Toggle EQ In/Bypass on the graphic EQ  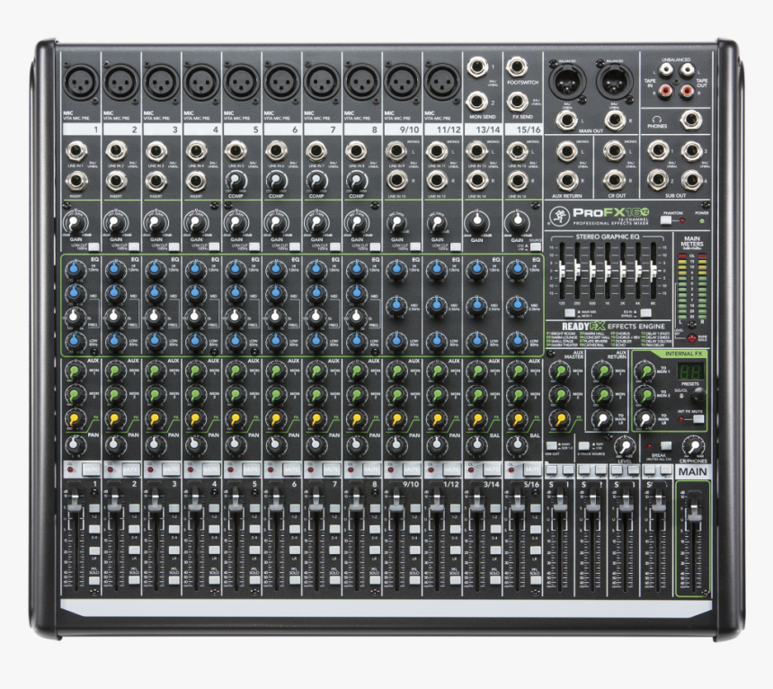click(644, 314)
